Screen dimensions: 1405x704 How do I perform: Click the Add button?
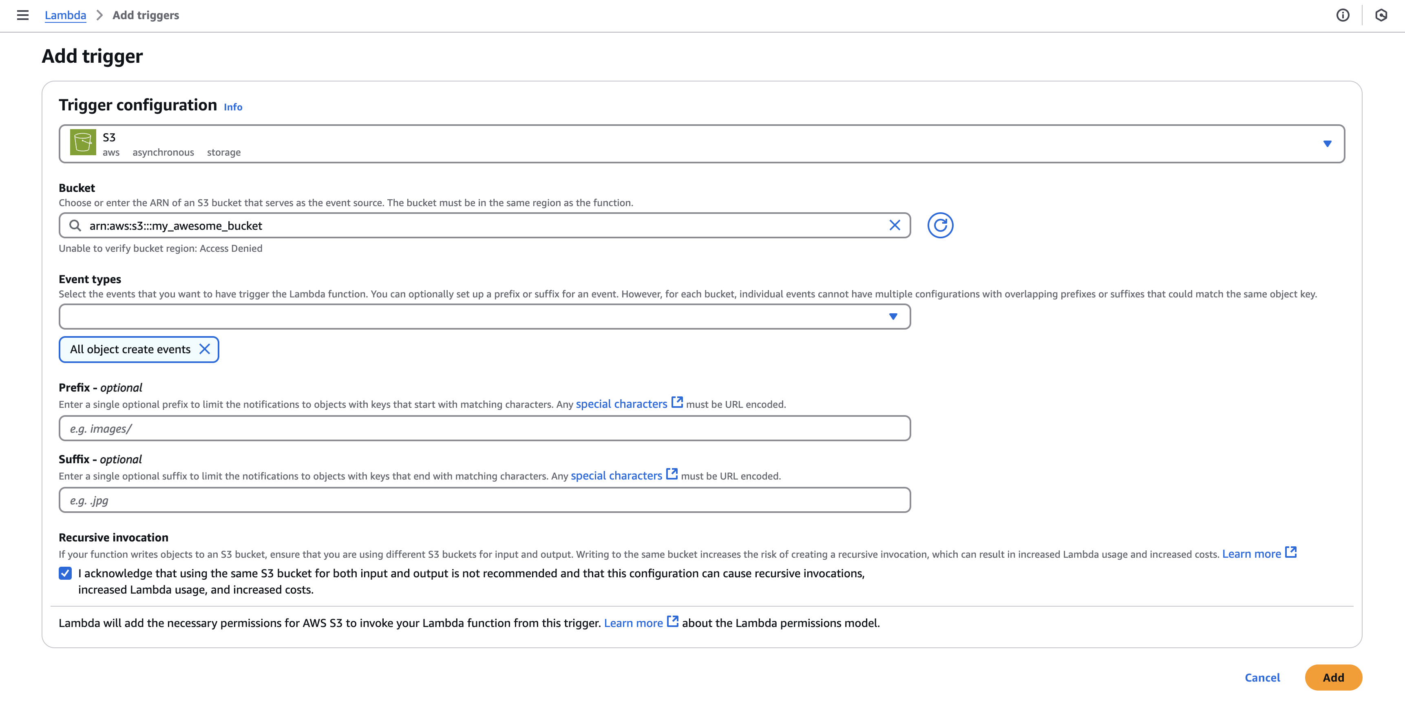point(1332,677)
